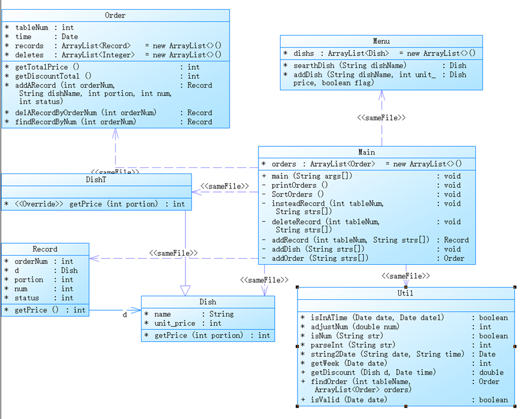The image size is (521, 419).
Task: Select the delARecordByOrderNum method
Action: [108, 113]
